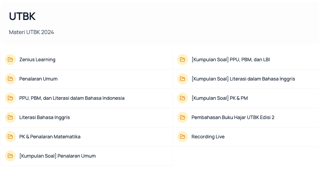Viewport: 319px width, 170px height.
Task: Click folder icon beside PK & Penalaran Matematika
Action: point(10,137)
